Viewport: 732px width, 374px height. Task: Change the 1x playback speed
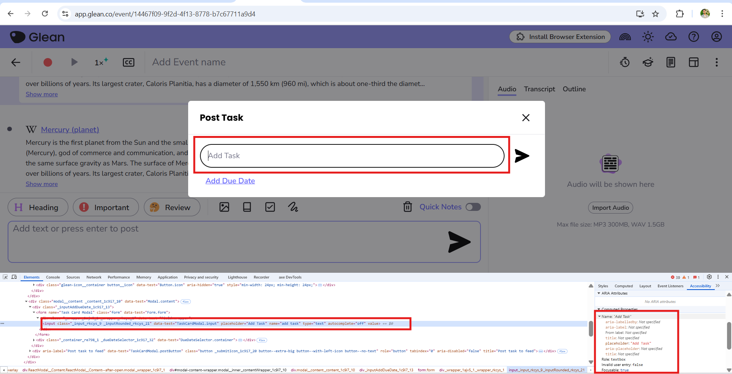point(101,62)
